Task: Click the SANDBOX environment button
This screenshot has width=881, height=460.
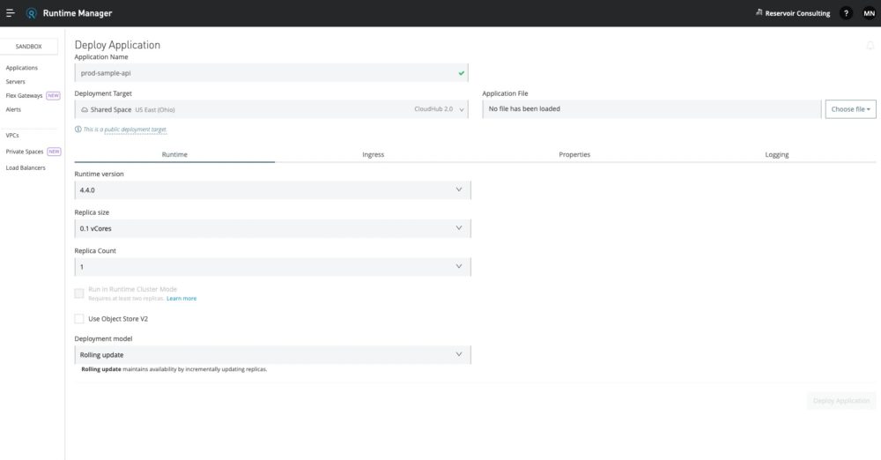Action: (x=29, y=47)
